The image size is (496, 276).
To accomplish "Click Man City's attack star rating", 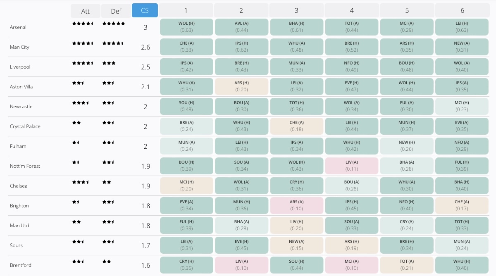I will (x=83, y=43).
